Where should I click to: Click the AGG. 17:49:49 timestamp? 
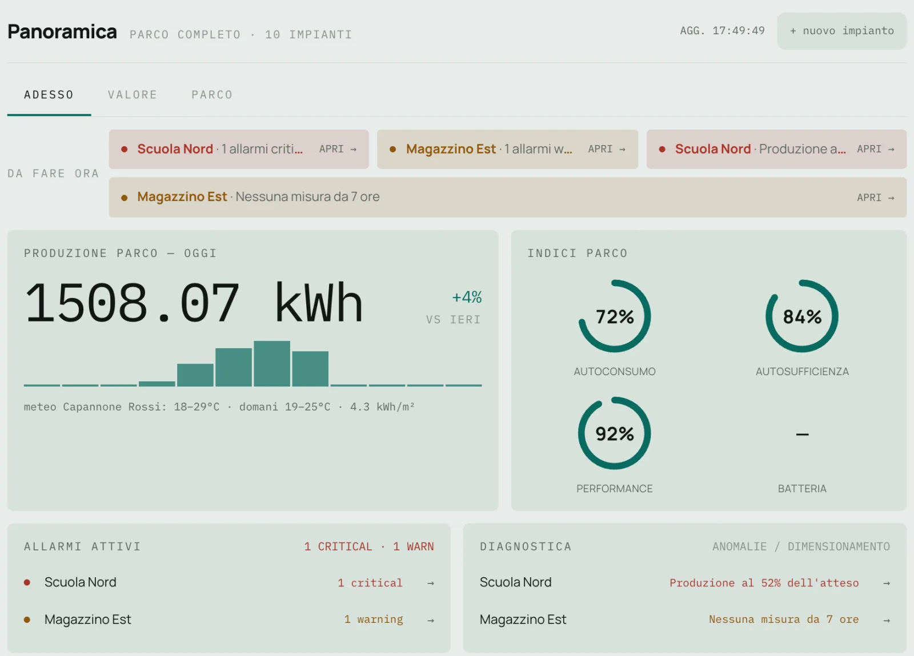click(x=722, y=31)
